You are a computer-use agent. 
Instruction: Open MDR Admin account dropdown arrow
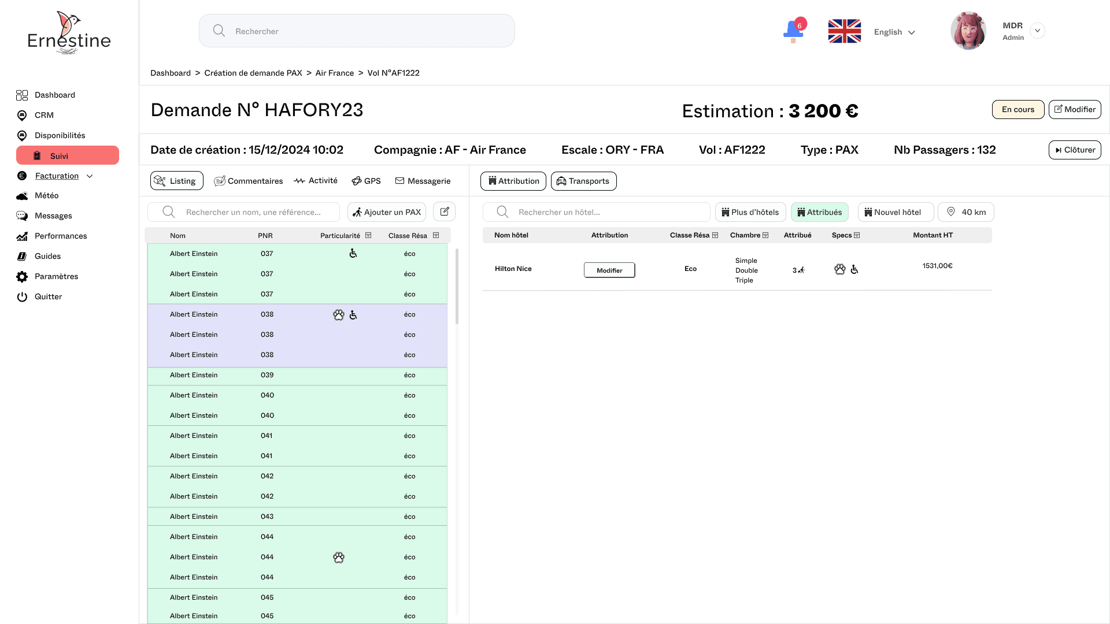[1037, 31]
